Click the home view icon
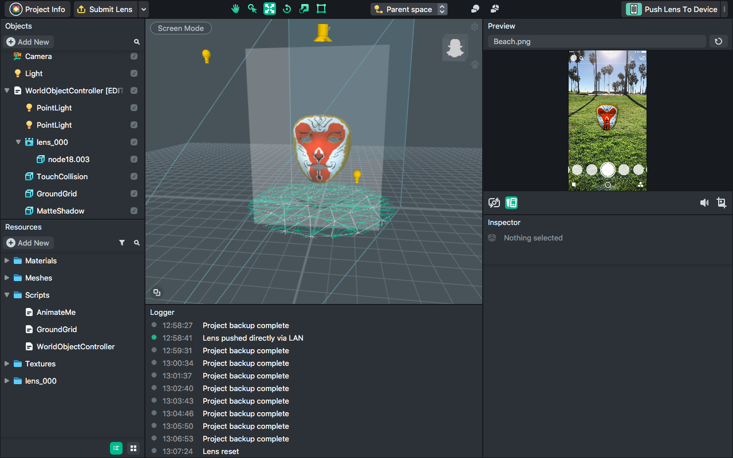Image resolution: width=733 pixels, height=458 pixels. point(475,65)
